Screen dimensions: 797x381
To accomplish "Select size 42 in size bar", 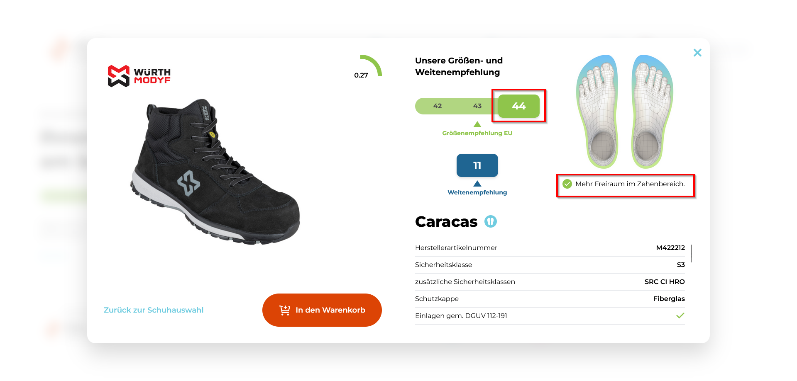I will coord(438,106).
